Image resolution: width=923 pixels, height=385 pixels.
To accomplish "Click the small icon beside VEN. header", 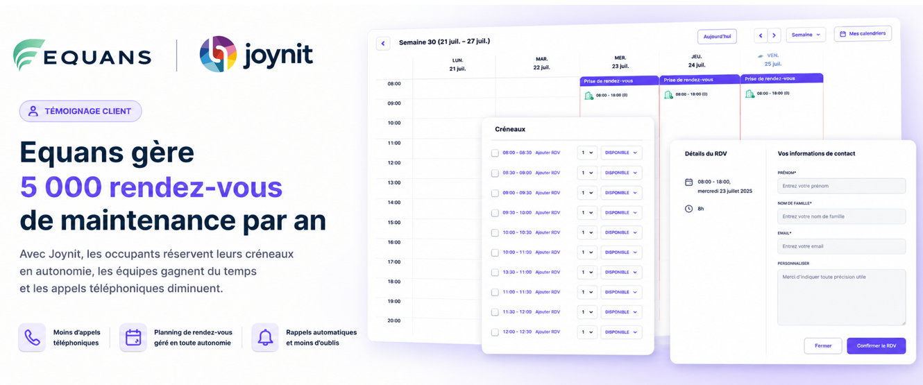I will pos(761,55).
